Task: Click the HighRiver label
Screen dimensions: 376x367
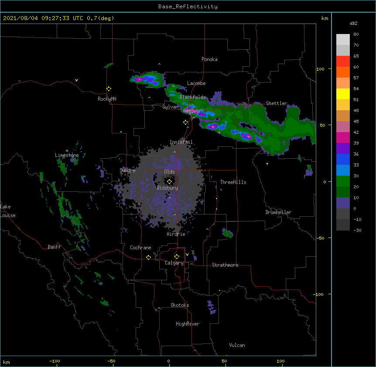Action: [x=188, y=324]
